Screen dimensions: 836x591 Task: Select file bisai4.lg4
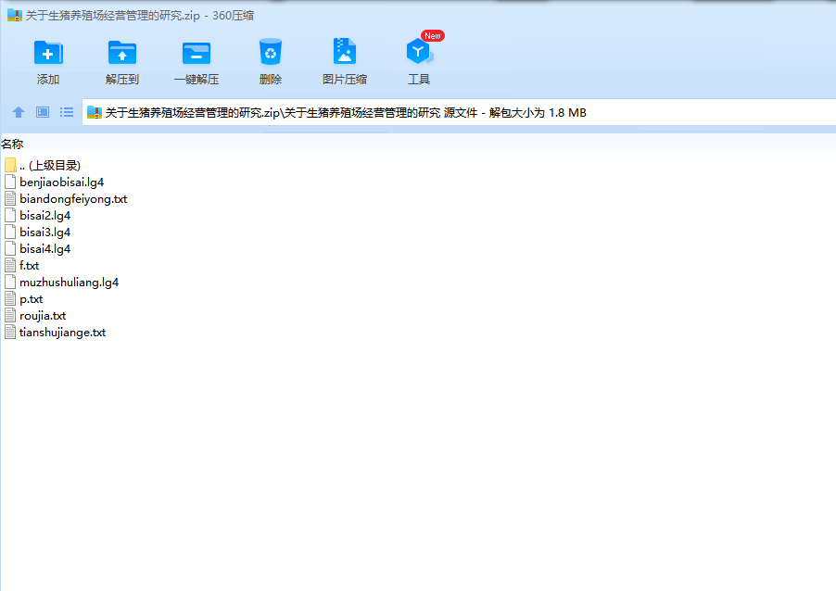[x=38, y=249]
